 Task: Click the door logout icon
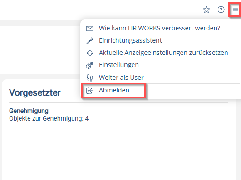point(90,91)
